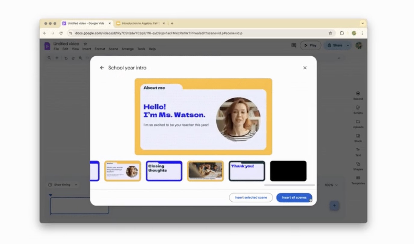
Task: Undo the last action
Action: coord(66,58)
